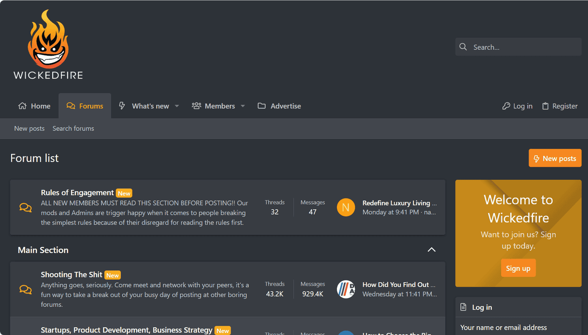Click the Rules of Engagement forum icon
Image resolution: width=588 pixels, height=335 pixels.
pyautogui.click(x=25, y=208)
